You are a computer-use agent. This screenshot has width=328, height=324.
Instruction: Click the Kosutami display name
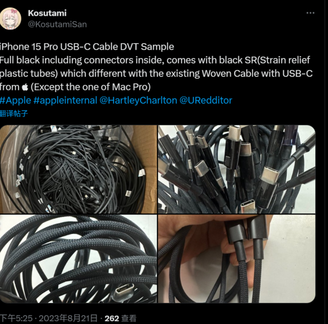[x=47, y=13]
